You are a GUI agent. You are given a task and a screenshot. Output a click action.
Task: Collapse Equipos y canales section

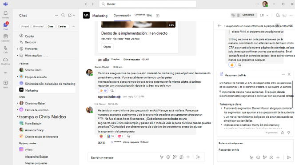[x=28, y=143]
